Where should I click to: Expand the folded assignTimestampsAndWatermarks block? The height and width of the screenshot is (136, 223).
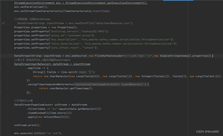[1, 84]
